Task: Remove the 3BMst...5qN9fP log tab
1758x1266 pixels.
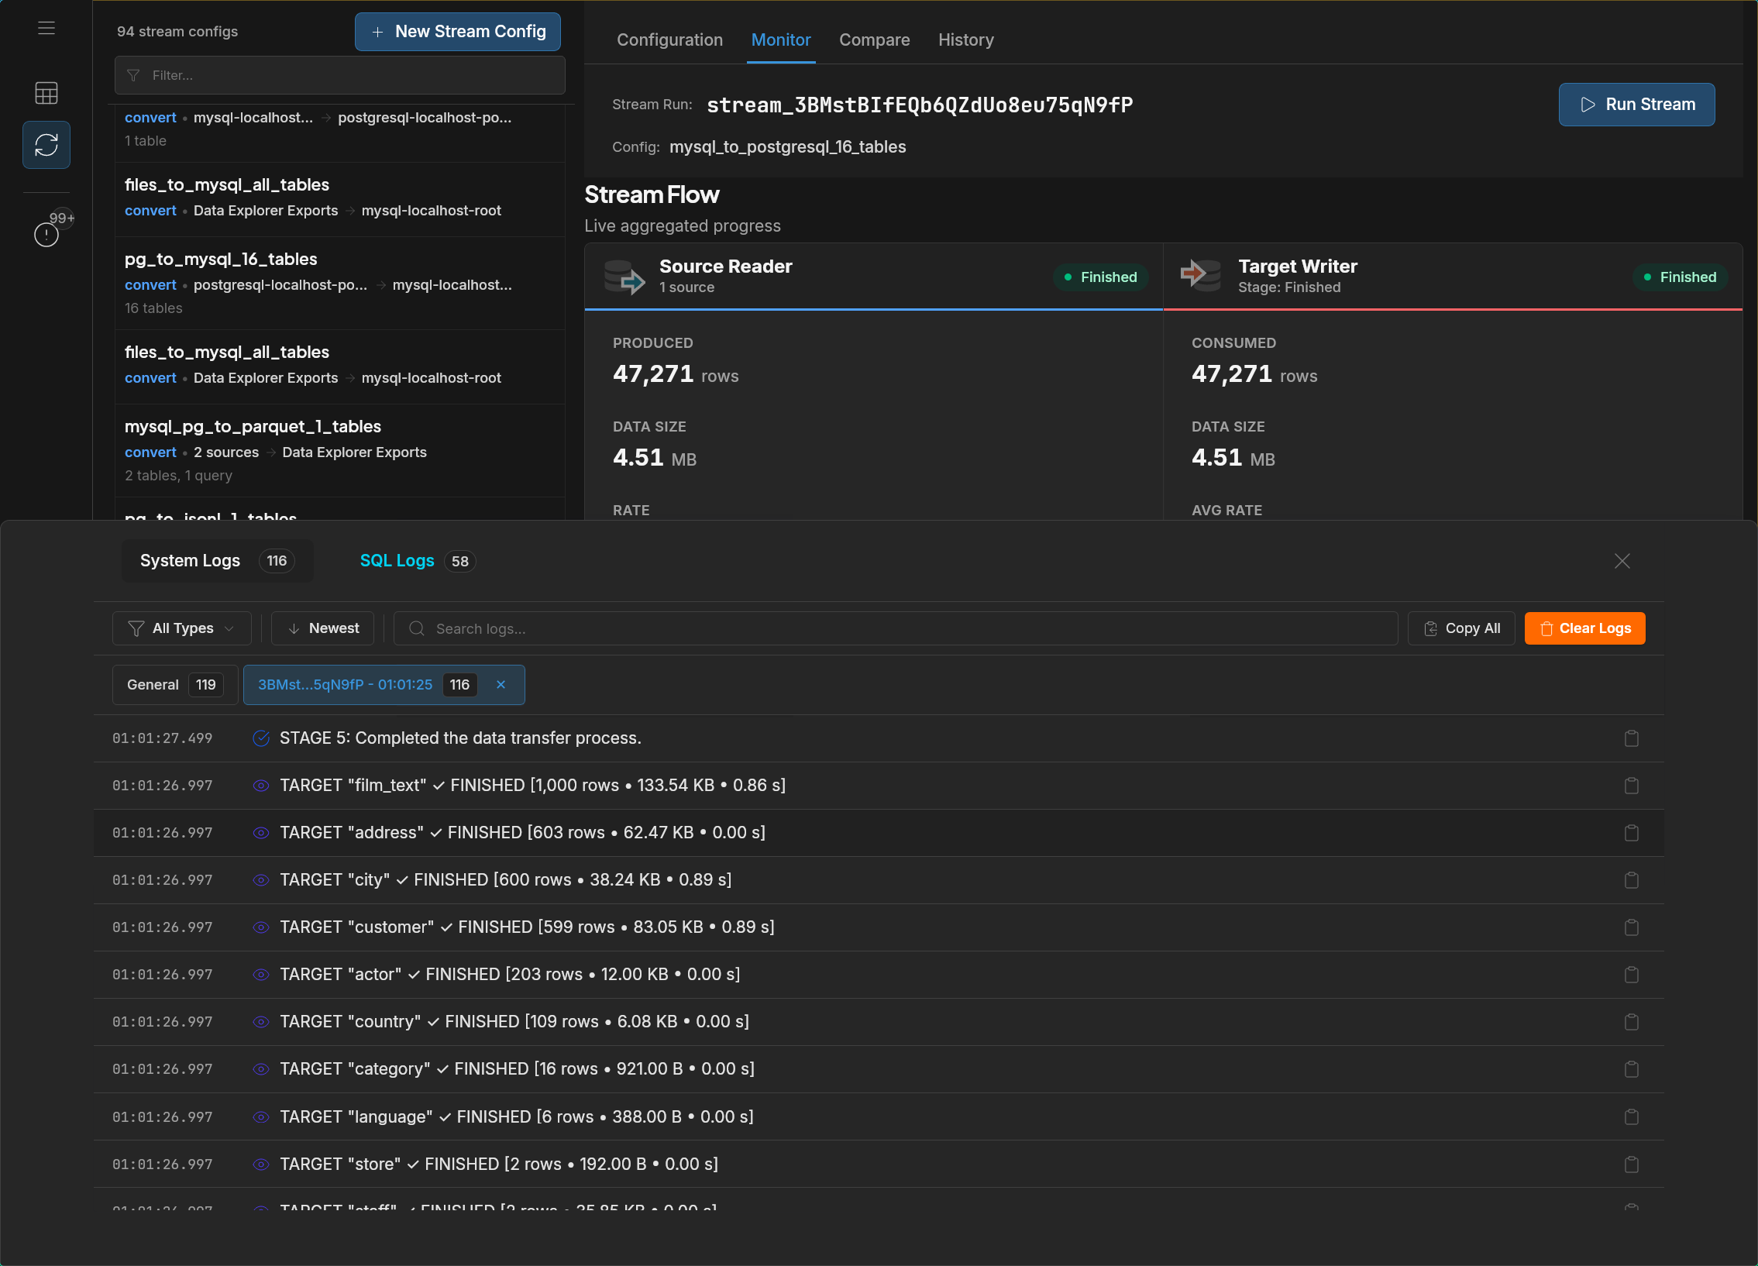Action: pyautogui.click(x=501, y=685)
